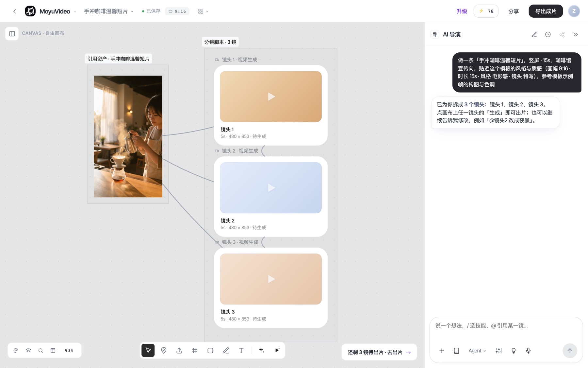Click the 镜头 2 card title

pyautogui.click(x=228, y=220)
